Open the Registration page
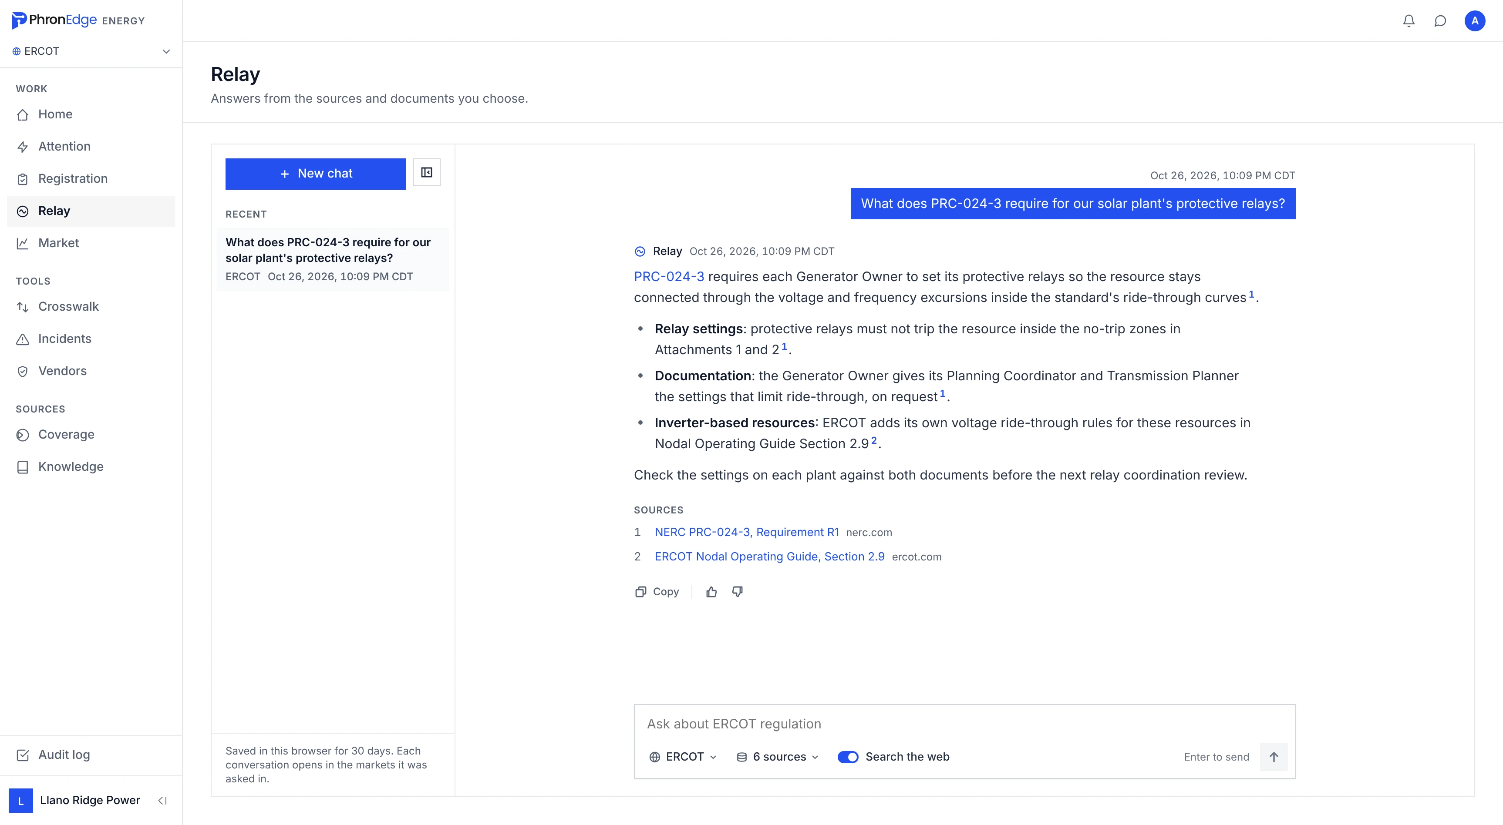 (x=91, y=178)
